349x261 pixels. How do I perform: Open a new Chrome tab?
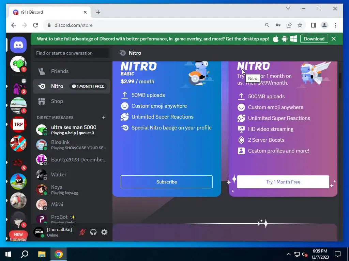(x=98, y=12)
